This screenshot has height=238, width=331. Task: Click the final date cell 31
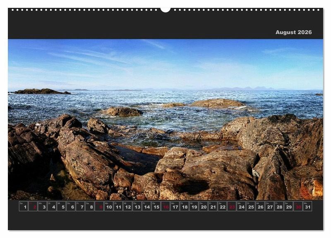(307, 206)
